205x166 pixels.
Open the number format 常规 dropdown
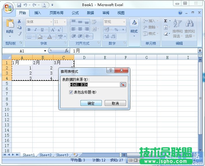click(124, 22)
